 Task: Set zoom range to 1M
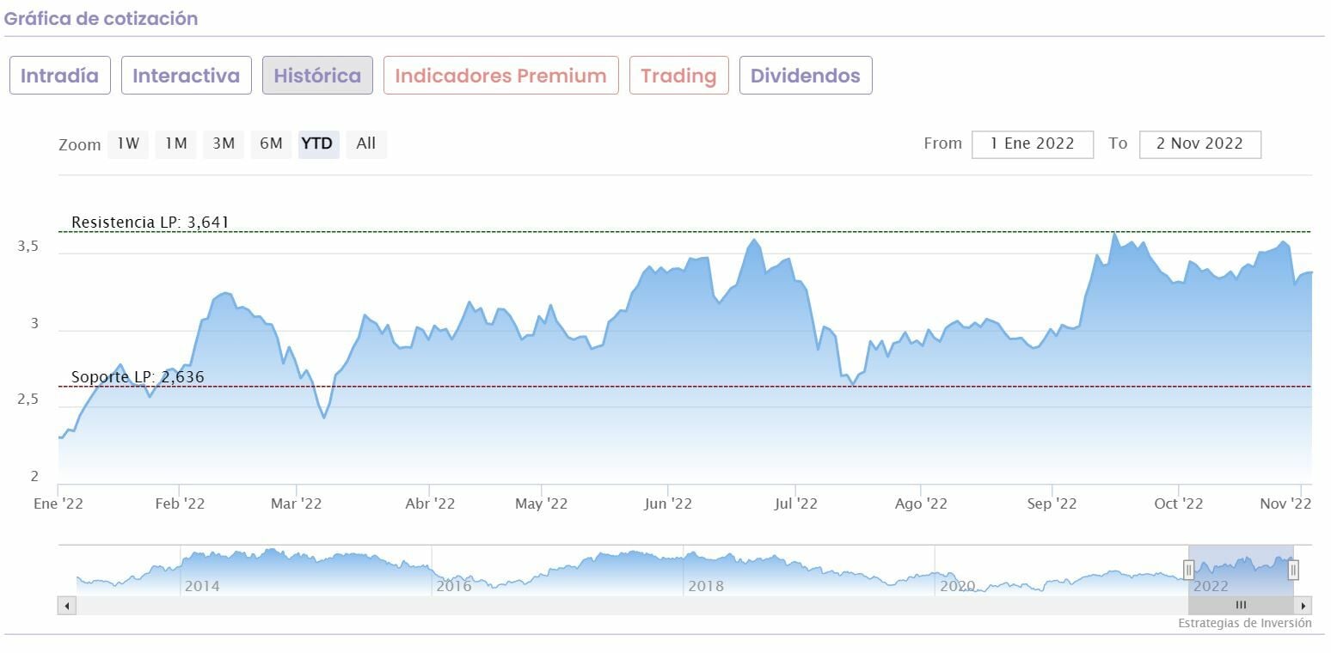coord(176,143)
